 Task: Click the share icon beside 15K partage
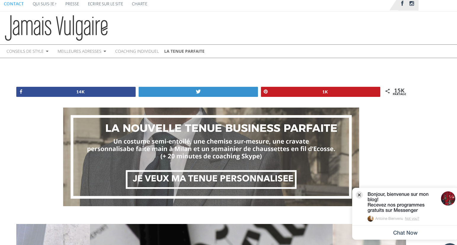pos(387,91)
